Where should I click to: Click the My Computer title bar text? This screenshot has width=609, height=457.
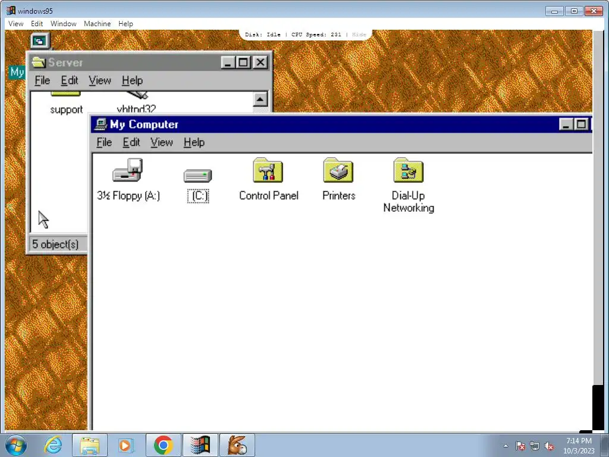click(144, 124)
